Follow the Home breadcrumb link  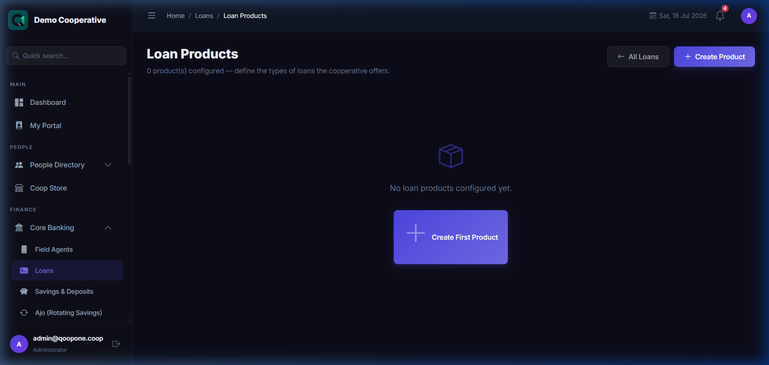[x=175, y=16]
